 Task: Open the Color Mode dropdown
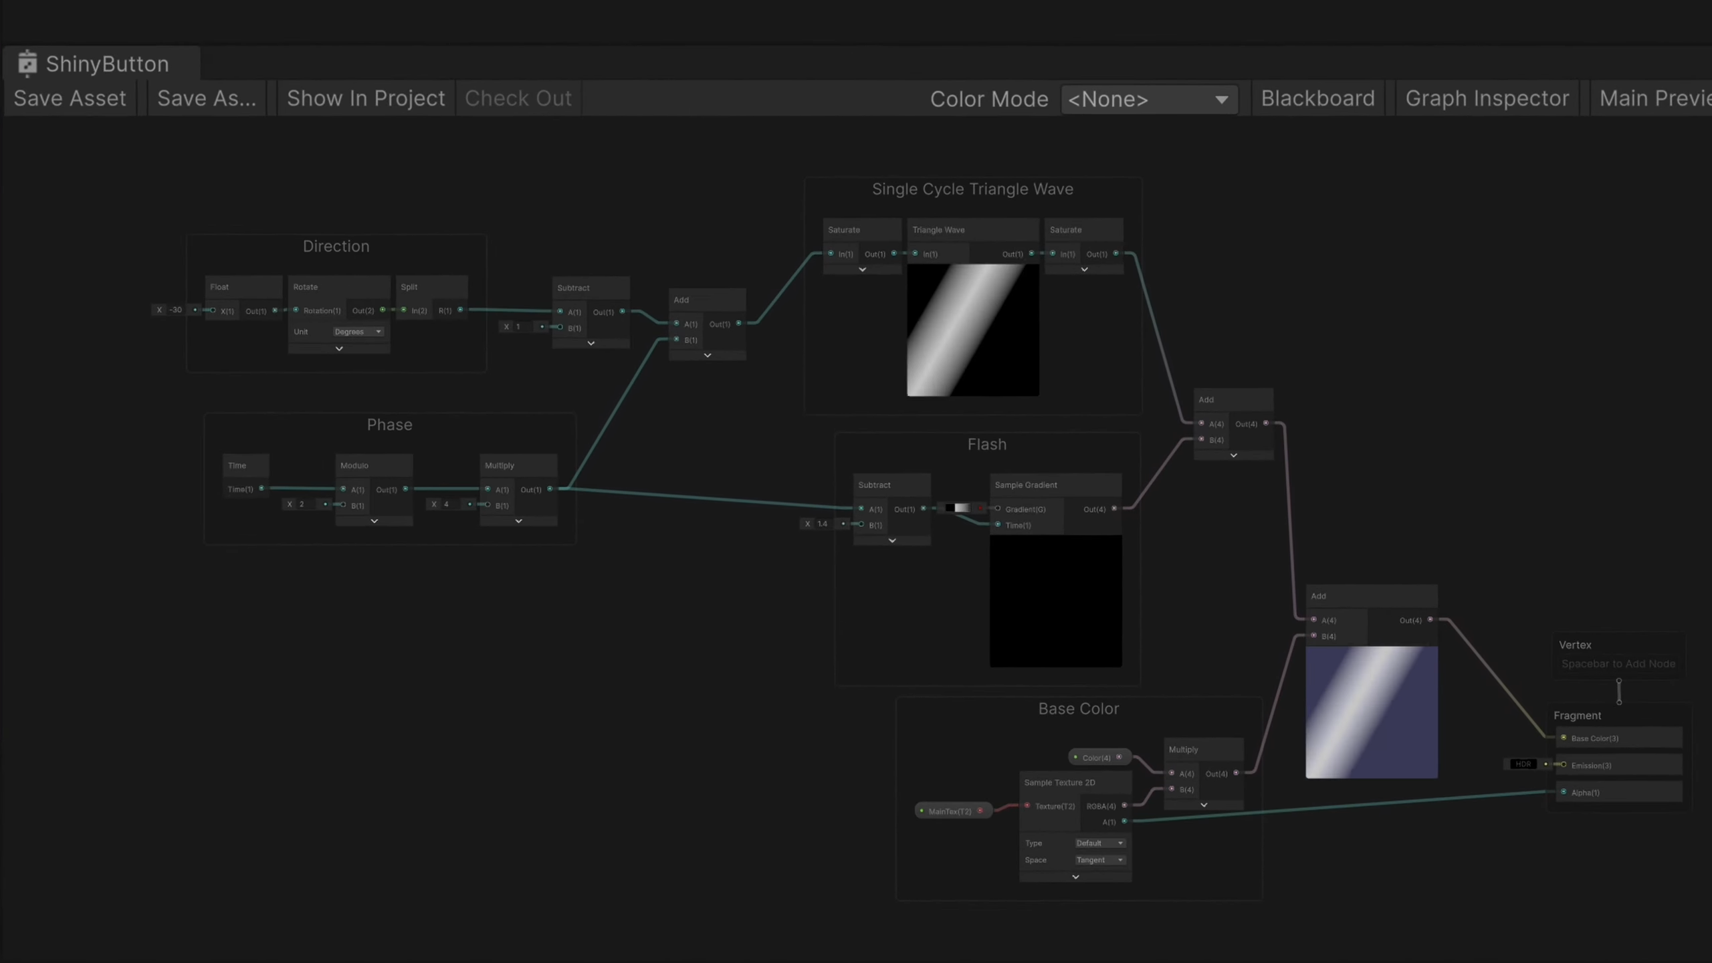pyautogui.click(x=1148, y=100)
